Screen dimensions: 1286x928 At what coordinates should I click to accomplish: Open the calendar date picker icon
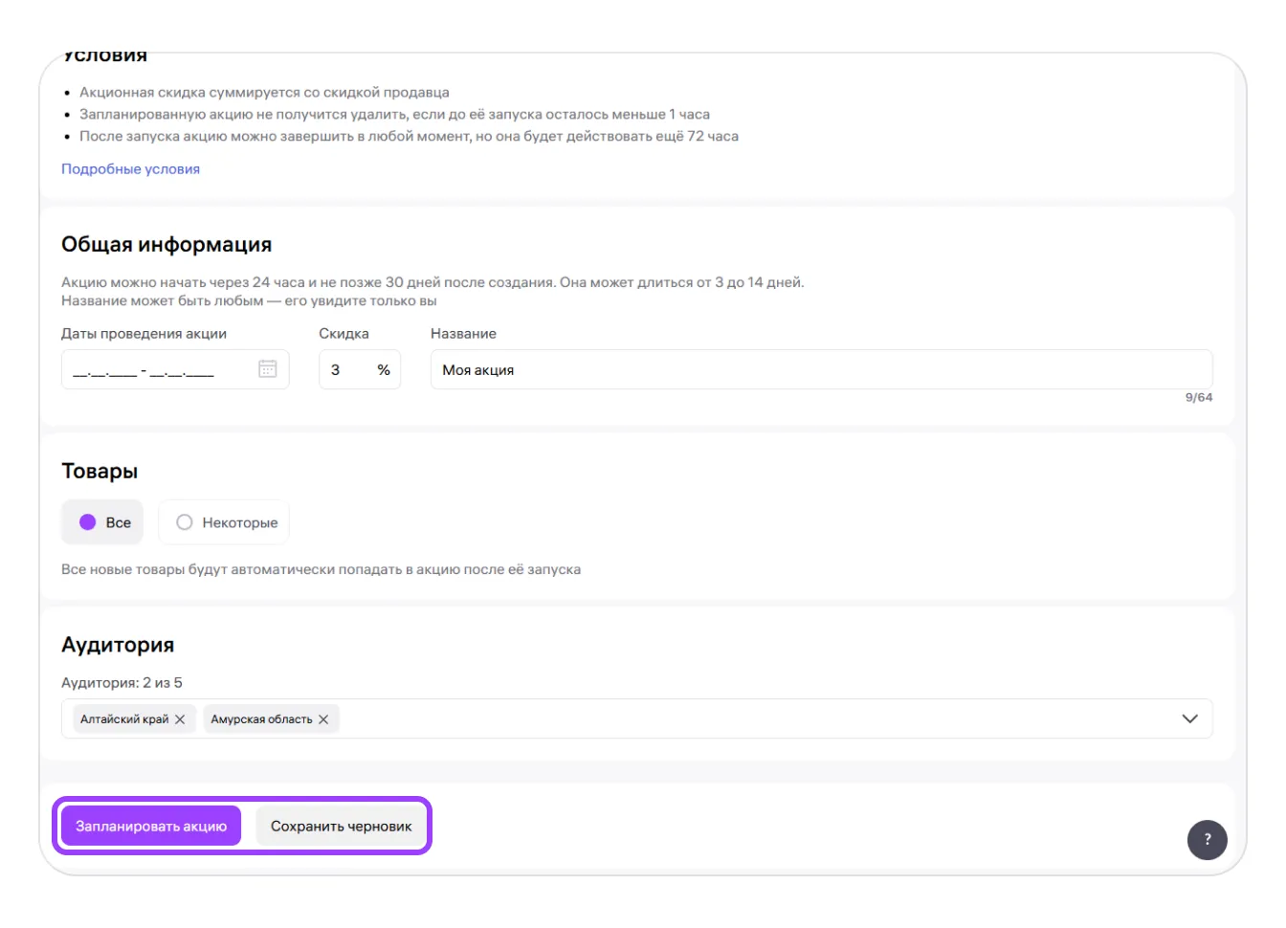point(268,369)
